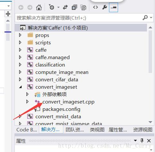Toggle Show All Files icon
Viewport: 155px width, 152px height.
coord(83,7)
